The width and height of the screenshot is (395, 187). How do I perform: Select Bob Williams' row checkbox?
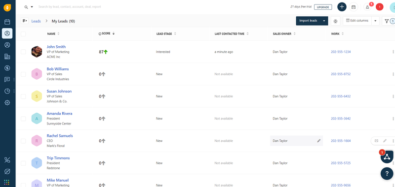click(x=23, y=74)
